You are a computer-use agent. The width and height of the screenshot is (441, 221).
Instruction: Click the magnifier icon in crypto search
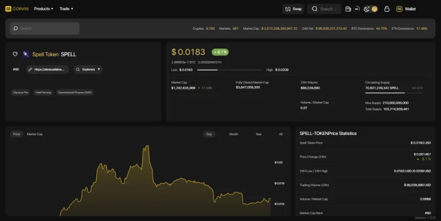click(16, 29)
